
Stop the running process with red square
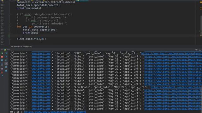pos(2,57)
